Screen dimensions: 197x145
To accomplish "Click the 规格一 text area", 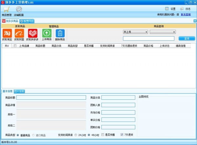I will pyautogui.click(x=51, y=114).
